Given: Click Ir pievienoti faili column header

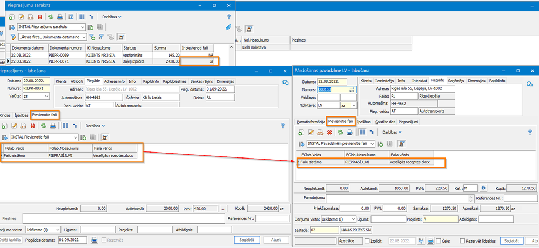Looking at the screenshot, I should 197,48.
